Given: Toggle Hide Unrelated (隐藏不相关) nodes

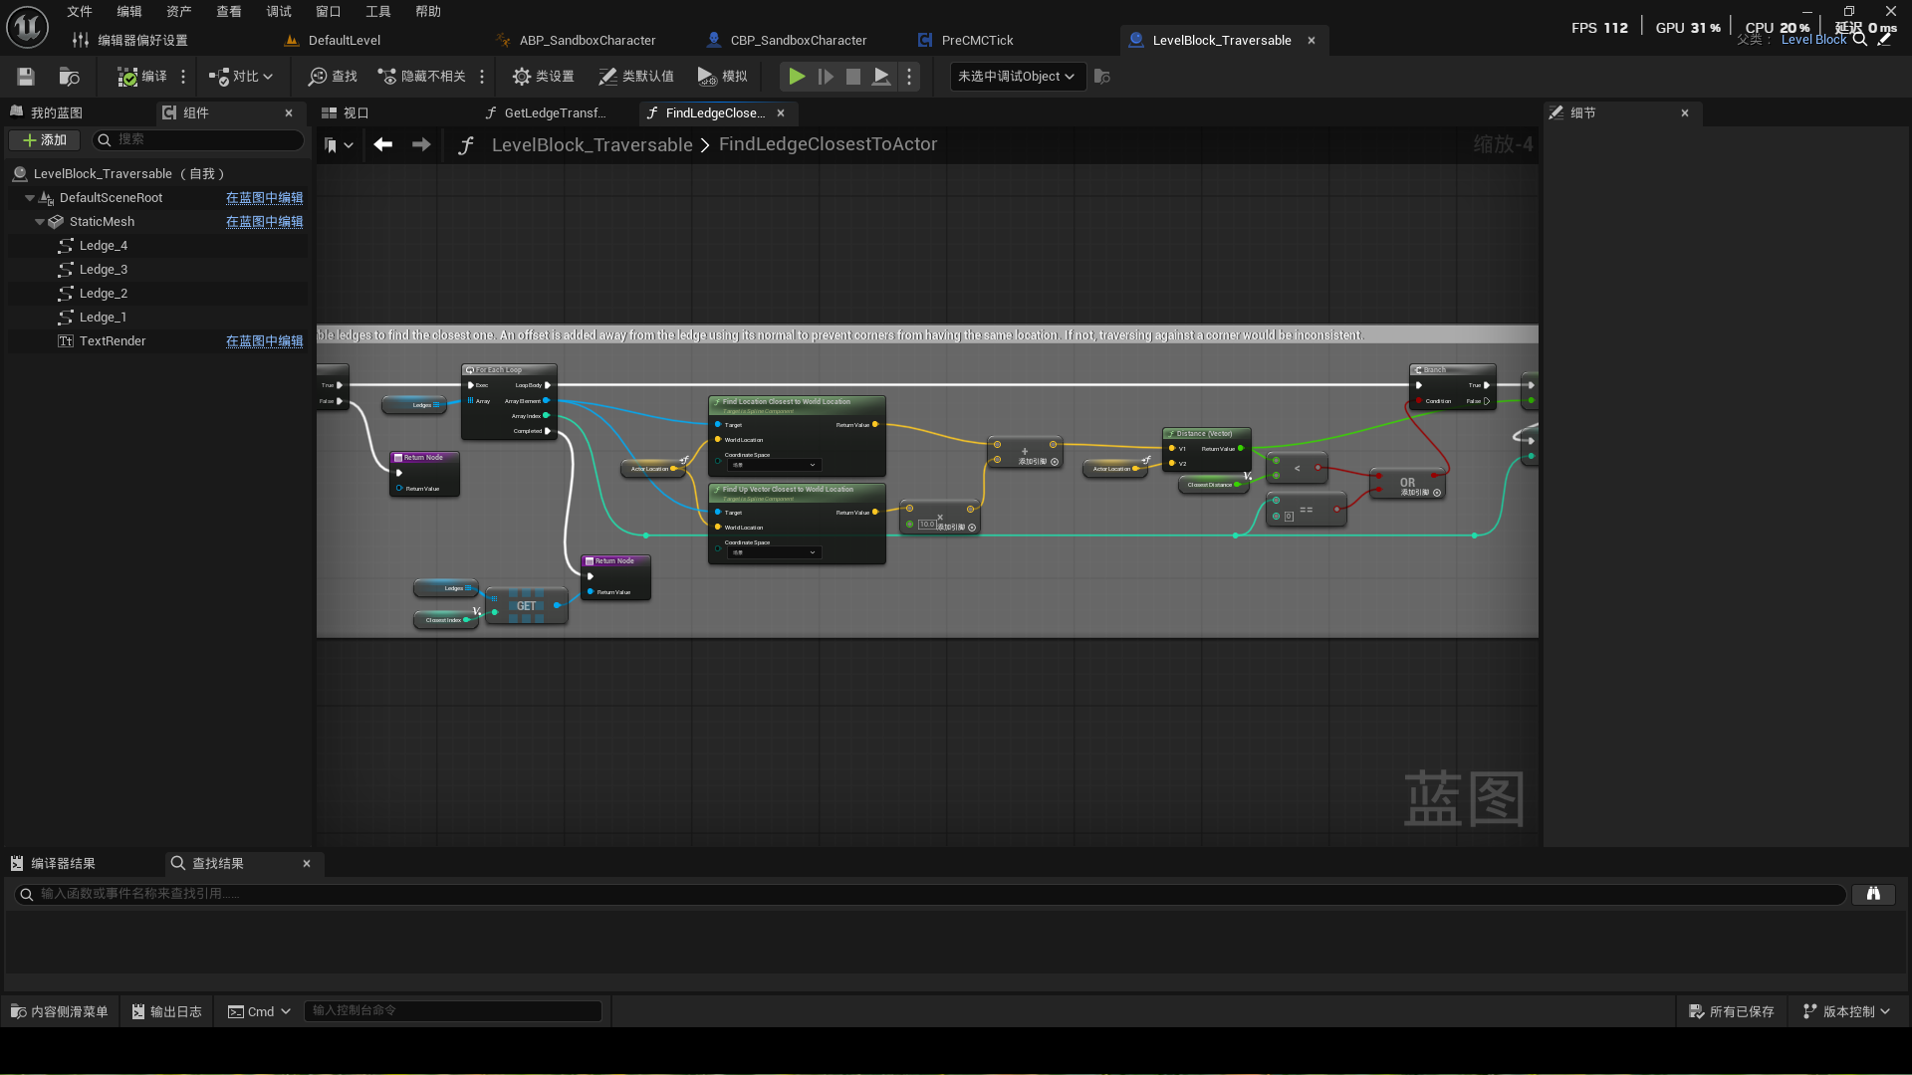Looking at the screenshot, I should click(x=422, y=77).
